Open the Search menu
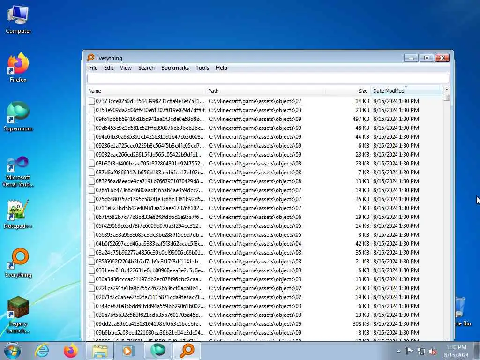 (x=146, y=68)
